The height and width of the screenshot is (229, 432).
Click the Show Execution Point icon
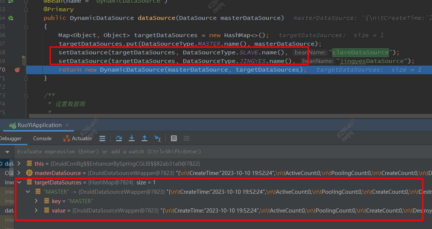[x=102, y=139]
